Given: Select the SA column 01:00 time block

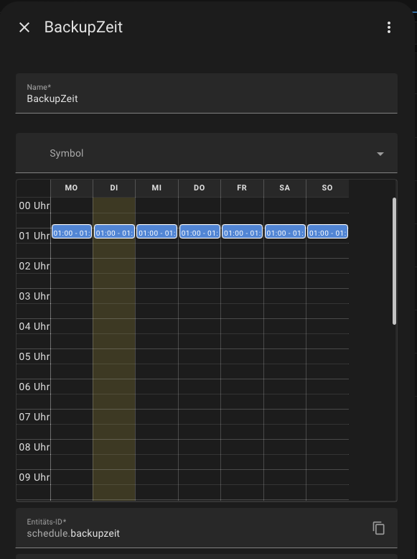Looking at the screenshot, I should point(285,231).
